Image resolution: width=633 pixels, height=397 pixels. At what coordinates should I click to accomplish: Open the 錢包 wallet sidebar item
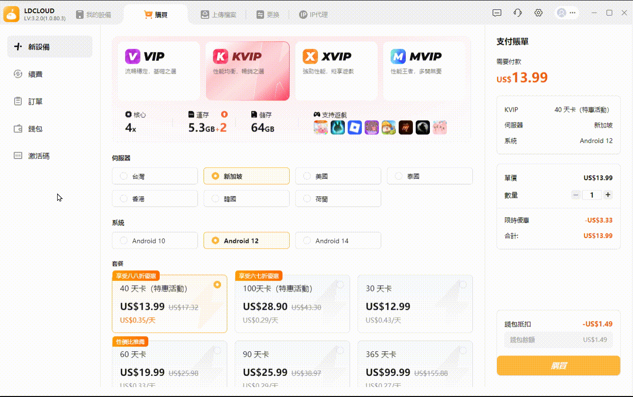pos(35,129)
